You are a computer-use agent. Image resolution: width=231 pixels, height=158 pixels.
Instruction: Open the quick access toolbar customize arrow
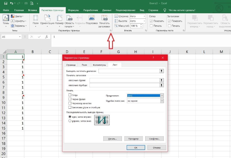tap(38, 3)
